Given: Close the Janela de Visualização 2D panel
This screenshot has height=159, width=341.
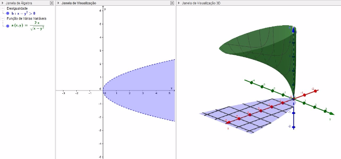Looking at the screenshot, I should [172, 3].
